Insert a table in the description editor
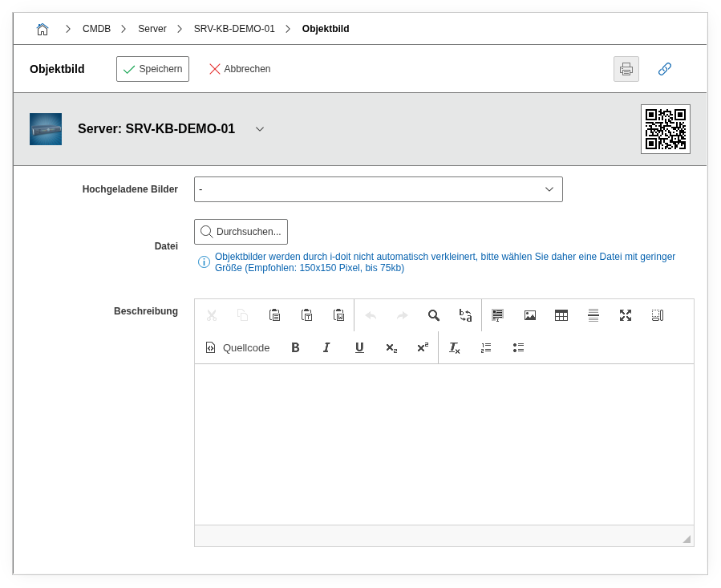Viewport: 721px width, 588px height. (561, 315)
